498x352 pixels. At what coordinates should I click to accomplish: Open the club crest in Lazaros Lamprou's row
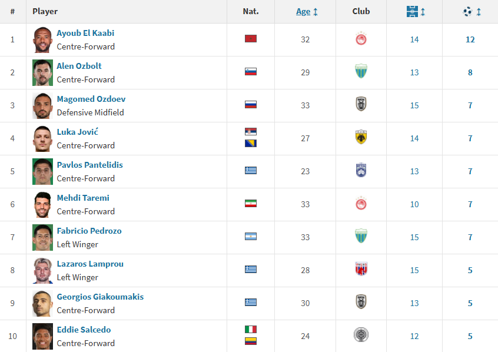click(x=361, y=270)
